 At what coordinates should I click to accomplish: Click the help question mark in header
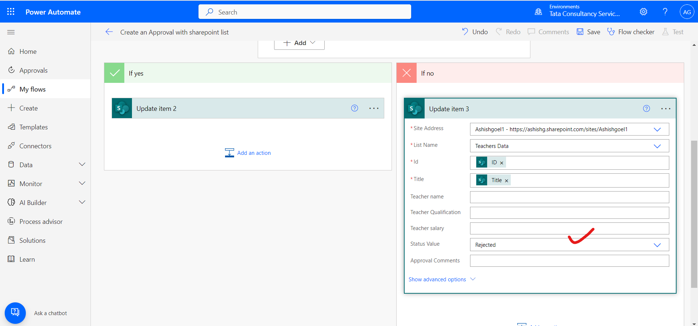665,12
